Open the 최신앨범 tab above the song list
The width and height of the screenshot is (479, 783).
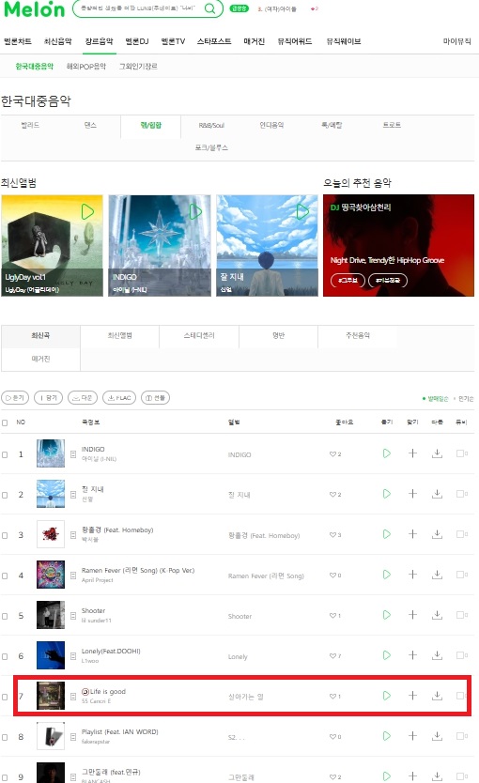120,335
